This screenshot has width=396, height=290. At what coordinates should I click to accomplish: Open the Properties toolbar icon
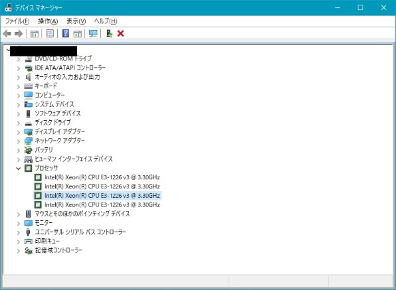coord(50,33)
